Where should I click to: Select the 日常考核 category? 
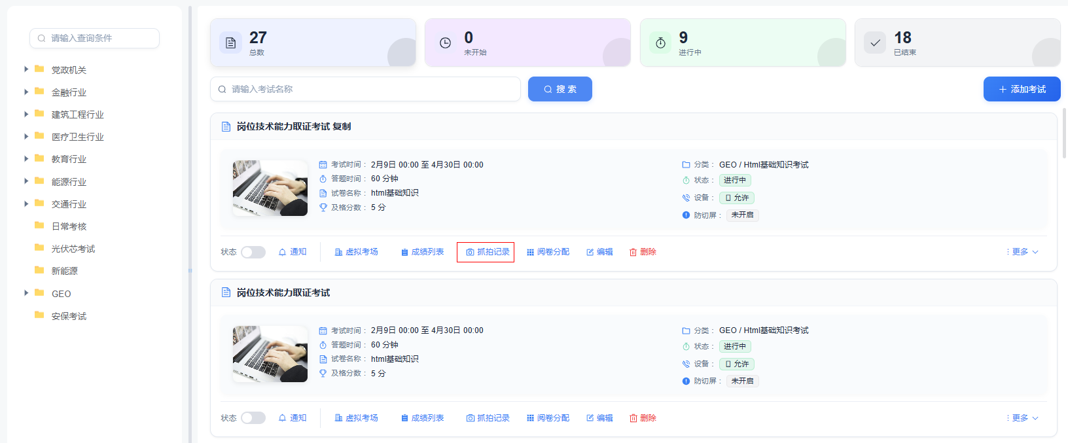[69, 226]
